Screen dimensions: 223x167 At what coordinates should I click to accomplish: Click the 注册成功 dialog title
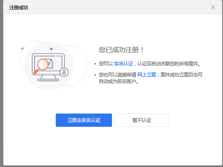point(19,8)
